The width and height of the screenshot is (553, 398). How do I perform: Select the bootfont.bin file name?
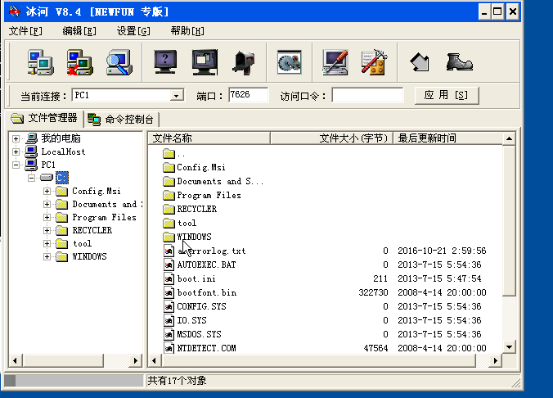pos(207,292)
